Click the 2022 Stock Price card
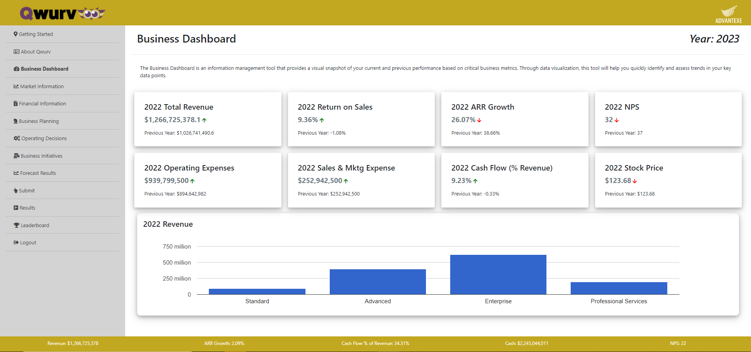Viewport: 751px width, 352px height. (668, 180)
